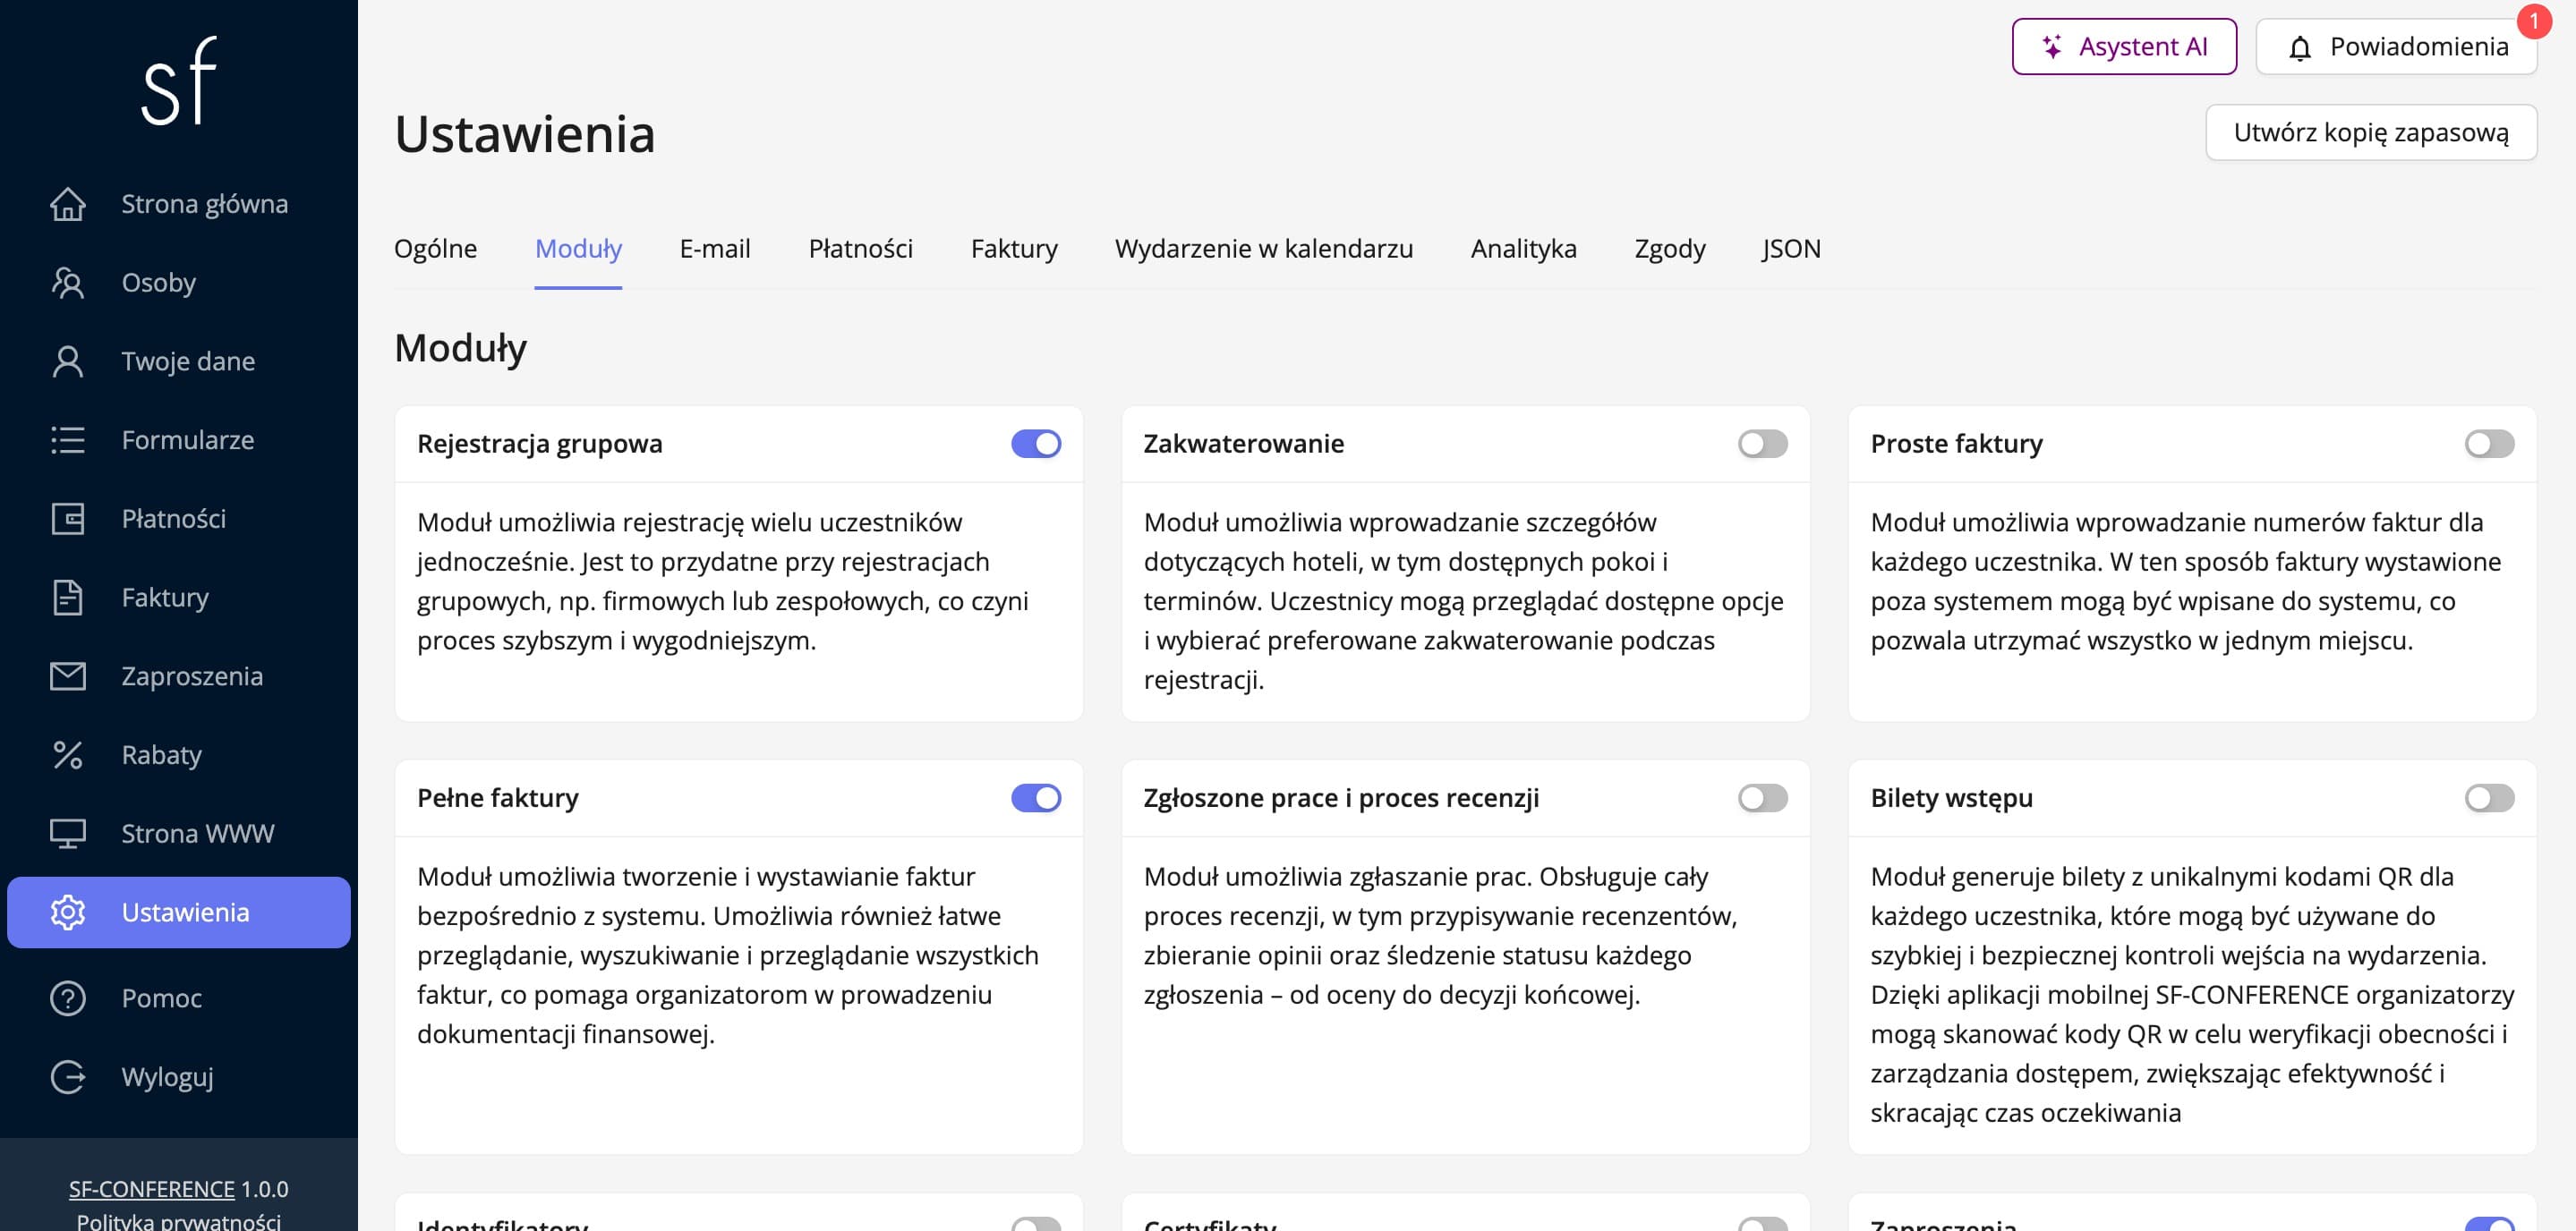Toggle the Certyfikaty module switch
Viewport: 2576px width, 1231px height.
pyautogui.click(x=1763, y=1224)
